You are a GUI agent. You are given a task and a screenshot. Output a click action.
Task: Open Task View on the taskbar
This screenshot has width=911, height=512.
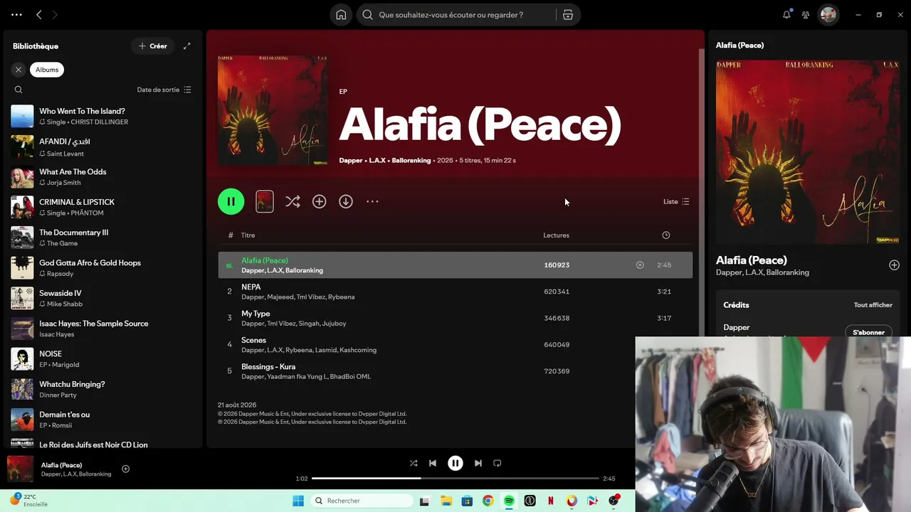425,501
